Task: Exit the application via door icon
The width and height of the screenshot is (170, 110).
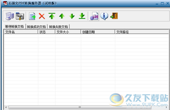Action: click(114, 16)
